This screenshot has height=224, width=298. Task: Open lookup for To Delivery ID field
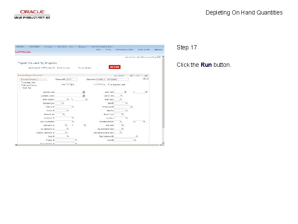[x=132, y=107]
